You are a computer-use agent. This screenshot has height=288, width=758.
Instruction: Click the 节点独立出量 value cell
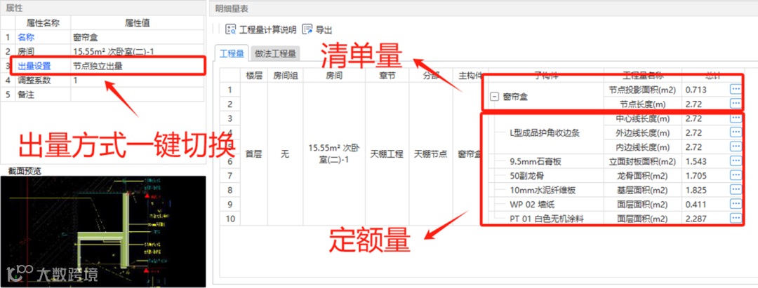pos(138,66)
